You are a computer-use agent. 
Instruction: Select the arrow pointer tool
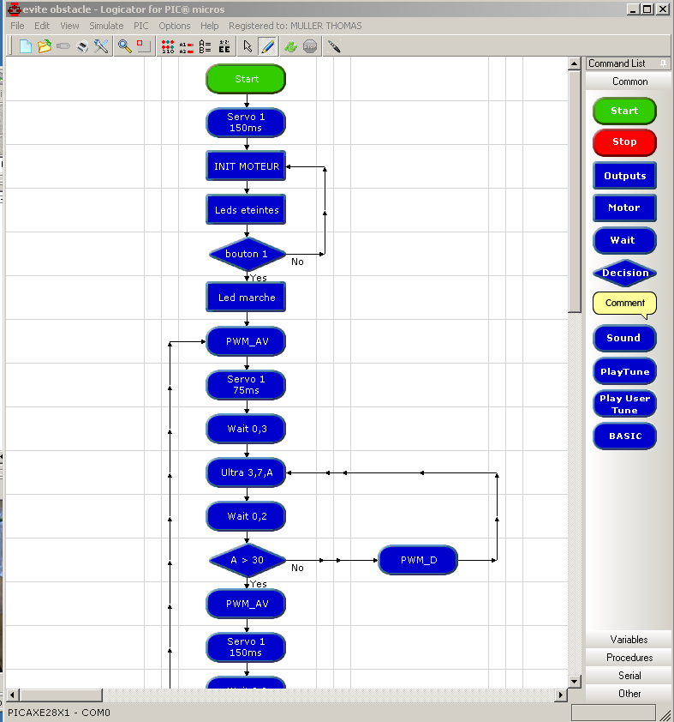pyautogui.click(x=248, y=46)
